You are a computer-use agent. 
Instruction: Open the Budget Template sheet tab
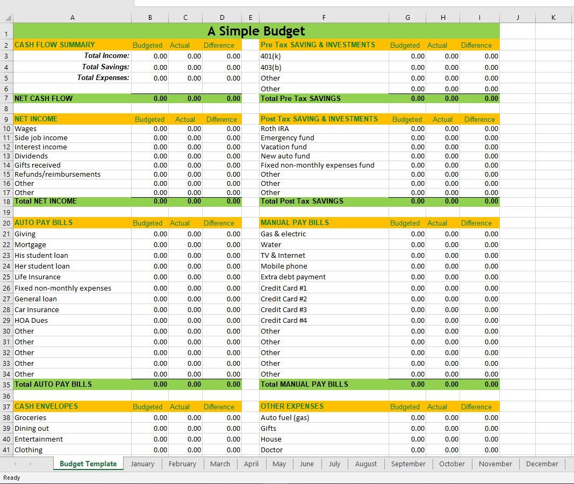88,464
